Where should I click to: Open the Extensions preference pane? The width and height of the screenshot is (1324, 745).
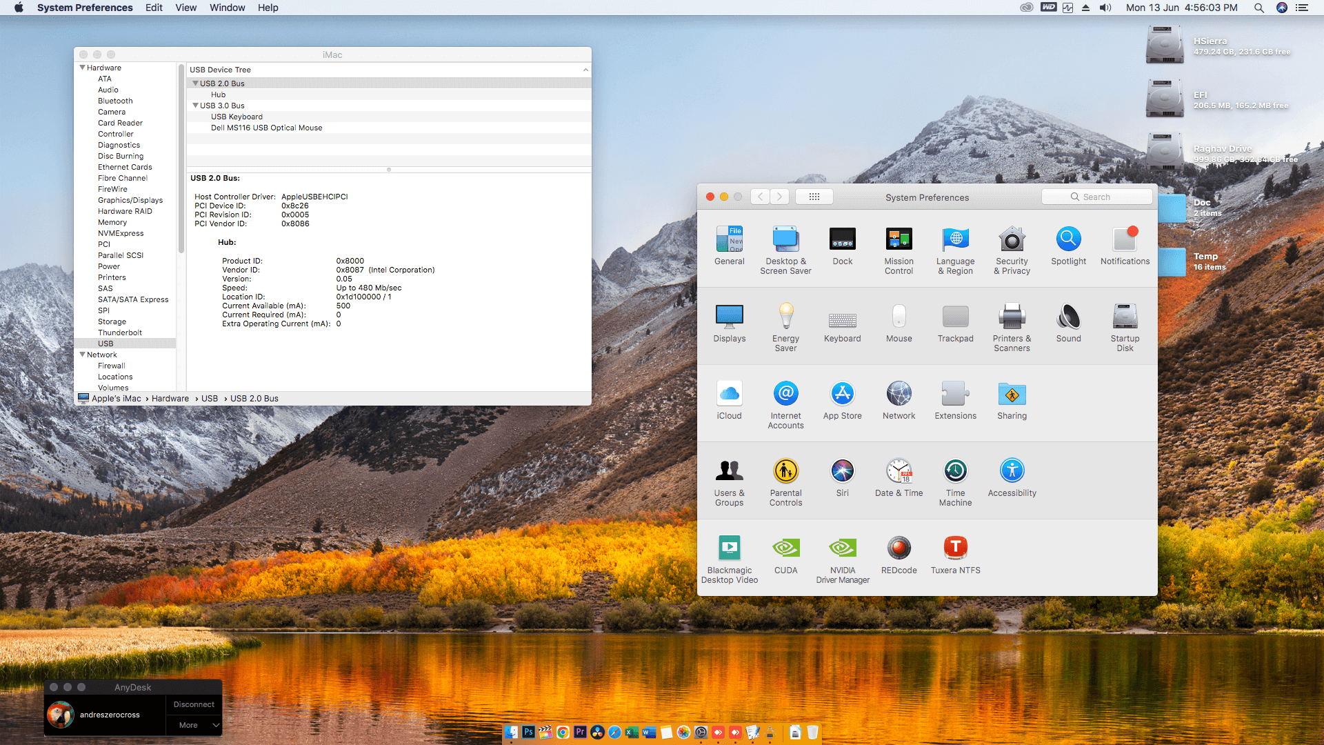[955, 400]
